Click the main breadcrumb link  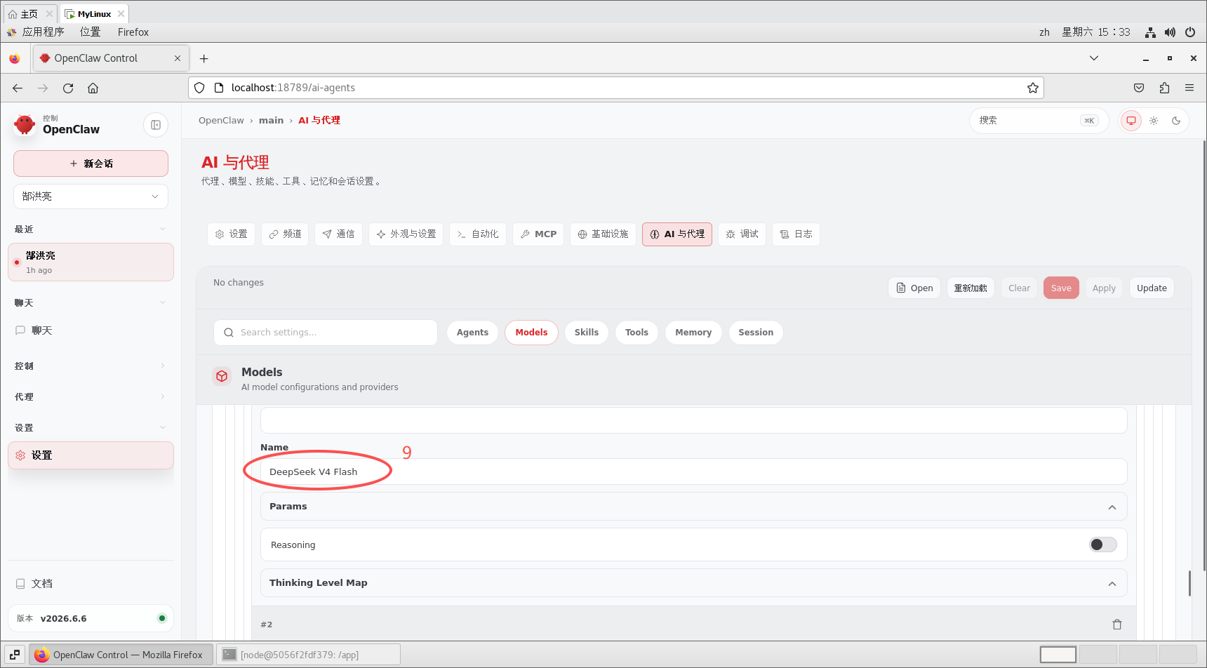coord(271,121)
